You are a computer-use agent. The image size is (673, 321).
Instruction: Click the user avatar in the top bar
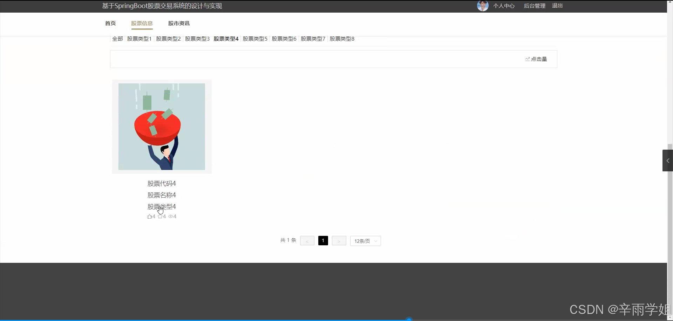[483, 6]
